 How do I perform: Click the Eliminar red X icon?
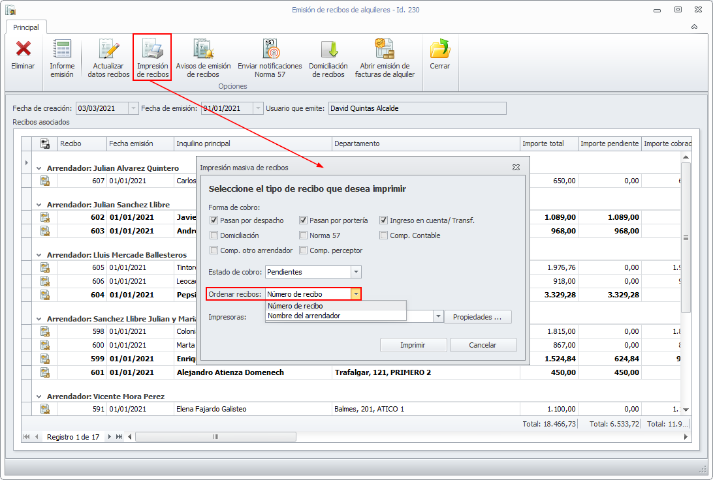(x=24, y=49)
